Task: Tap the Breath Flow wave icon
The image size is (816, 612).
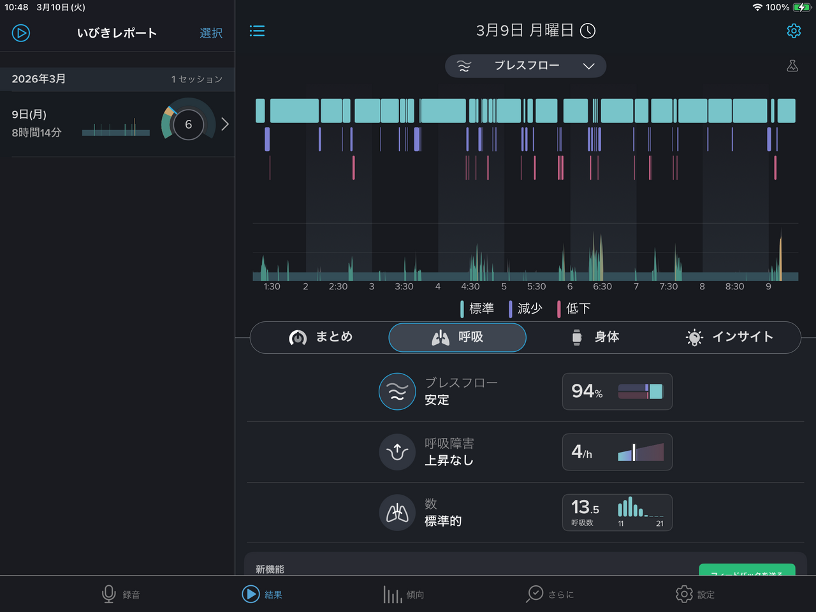Action: tap(397, 391)
